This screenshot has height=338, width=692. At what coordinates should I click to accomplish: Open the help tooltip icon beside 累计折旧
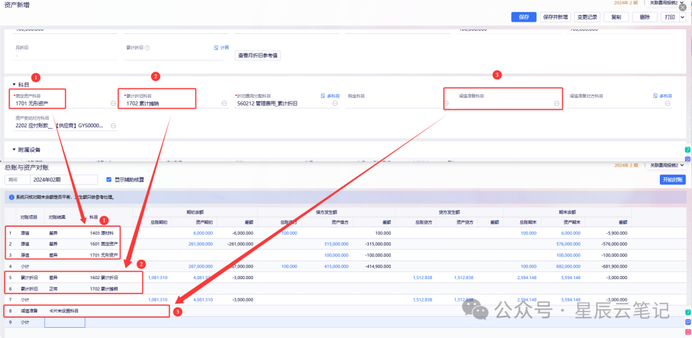coord(147,47)
